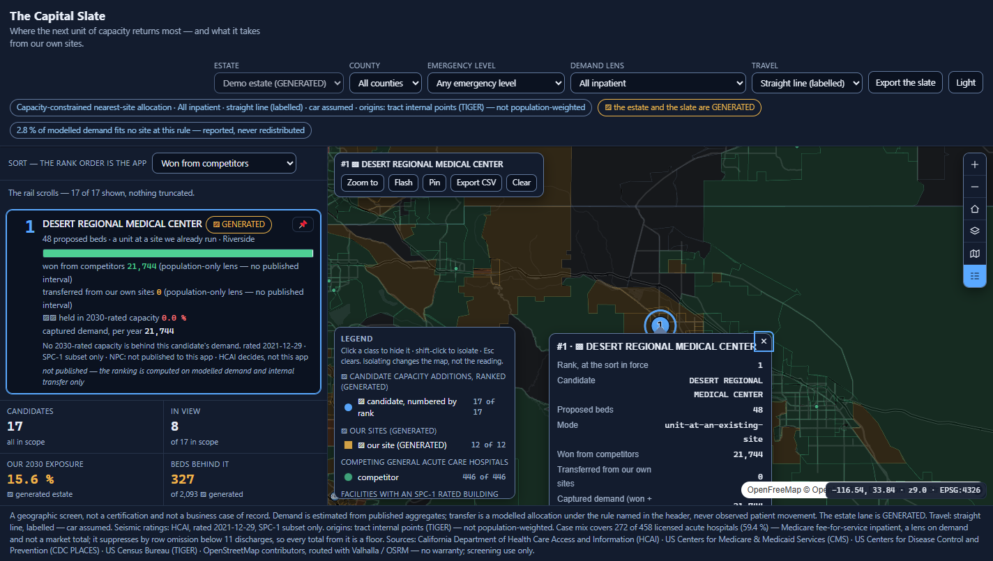
Task: Open the Demand Lens dropdown
Action: [658, 83]
